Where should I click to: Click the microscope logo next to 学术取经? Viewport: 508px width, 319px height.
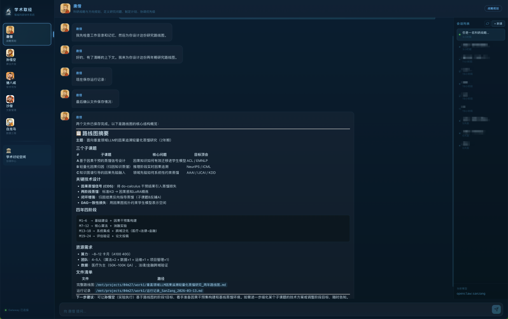click(8, 11)
